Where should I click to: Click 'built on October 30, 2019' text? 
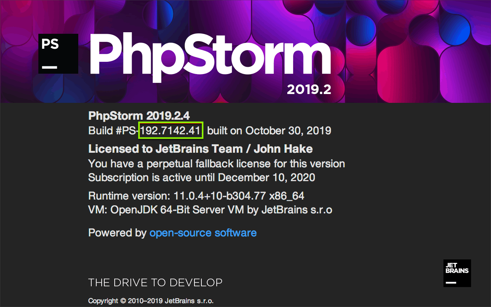pos(269,130)
